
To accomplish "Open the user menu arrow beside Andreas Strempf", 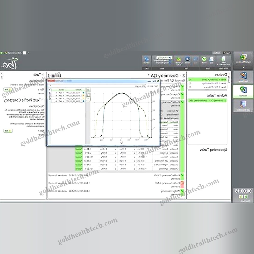I will [29, 53].
